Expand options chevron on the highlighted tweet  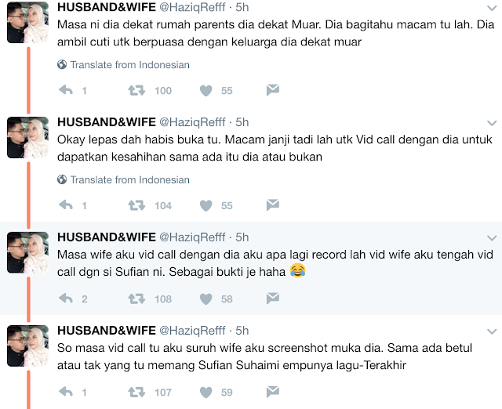click(492, 238)
